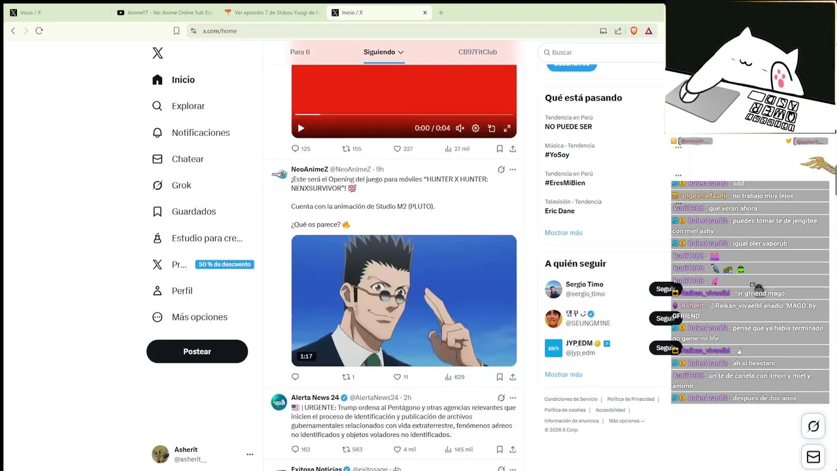Switch to AnimeYT browser tab
837x471 pixels.
coord(165,12)
